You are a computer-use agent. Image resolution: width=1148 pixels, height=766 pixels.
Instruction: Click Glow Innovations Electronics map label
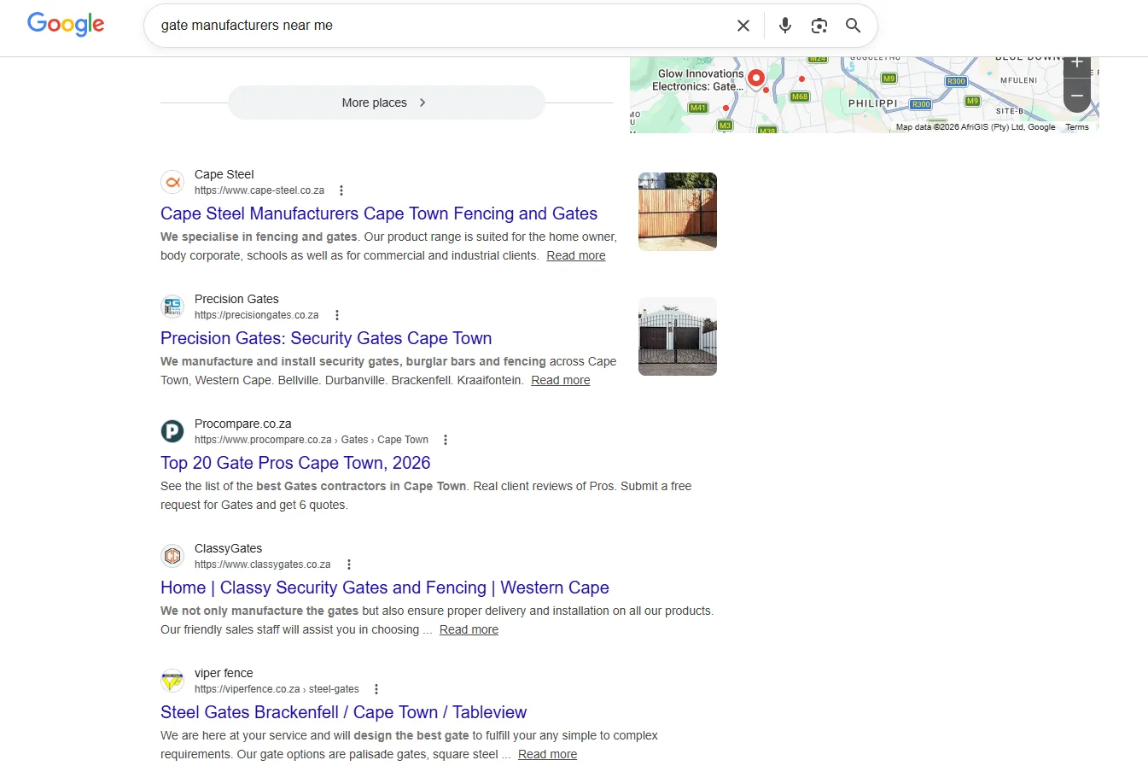click(x=698, y=80)
